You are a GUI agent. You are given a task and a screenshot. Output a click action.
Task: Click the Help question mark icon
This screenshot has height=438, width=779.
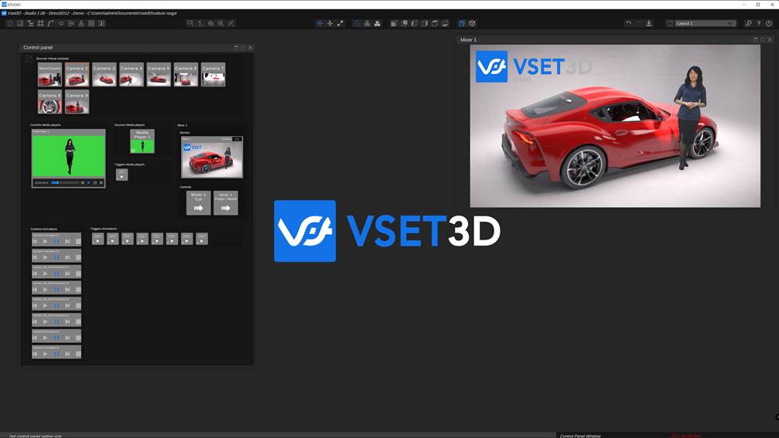759,23
